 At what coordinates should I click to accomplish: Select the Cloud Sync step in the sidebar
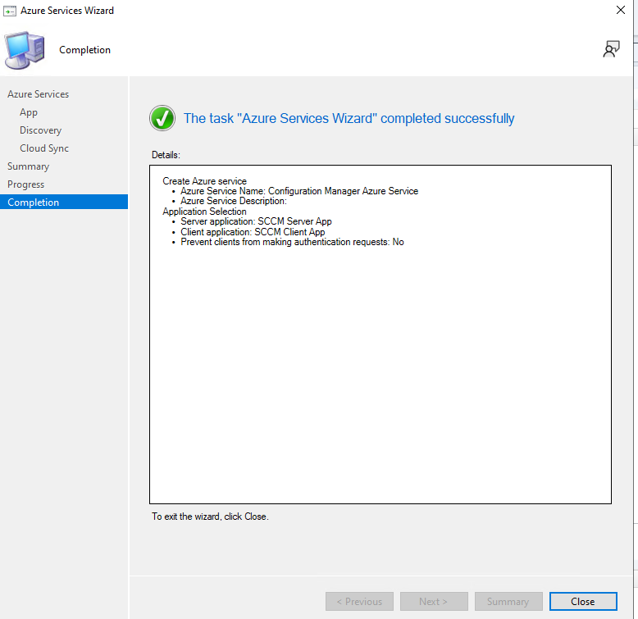[x=44, y=148]
